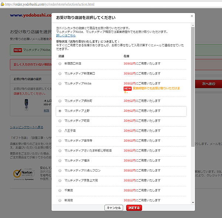
Task: Click the NEW badge in the green notice behind the dialog
Action: pos(18,50)
